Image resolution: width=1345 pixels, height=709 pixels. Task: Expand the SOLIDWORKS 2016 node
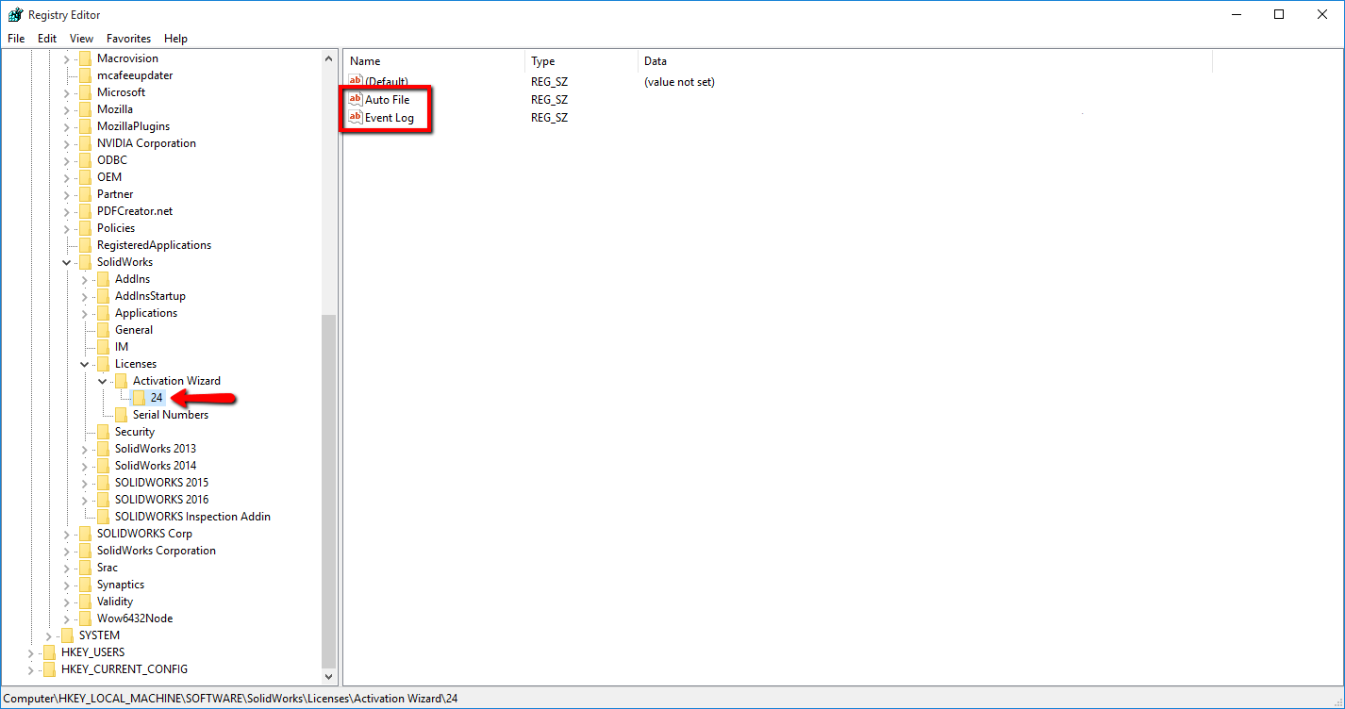85,500
